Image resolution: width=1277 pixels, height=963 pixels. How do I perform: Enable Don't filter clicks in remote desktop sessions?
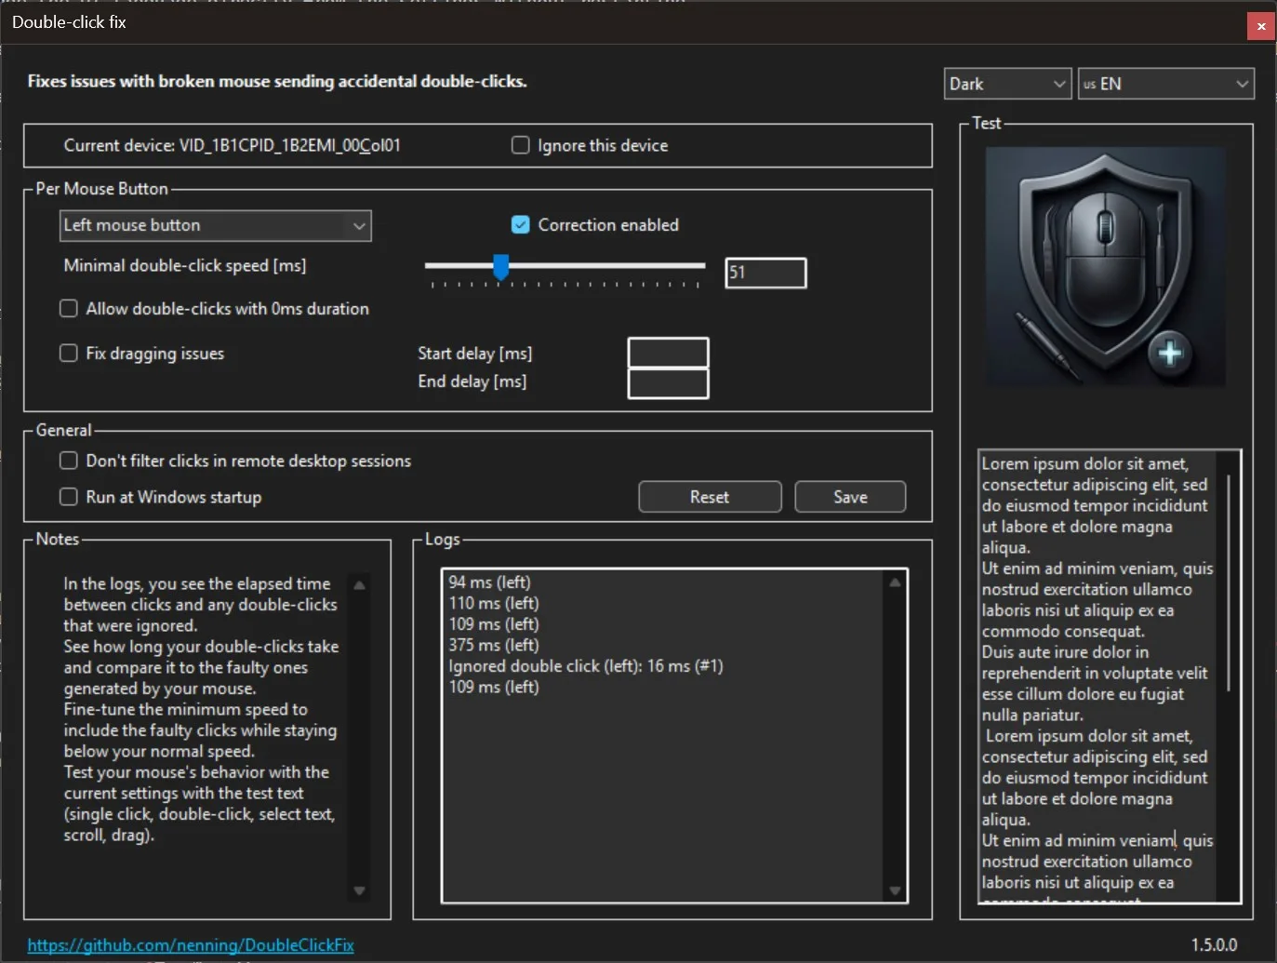point(69,461)
